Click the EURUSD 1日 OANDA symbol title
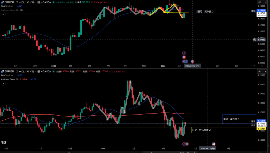 (x=26, y=71)
